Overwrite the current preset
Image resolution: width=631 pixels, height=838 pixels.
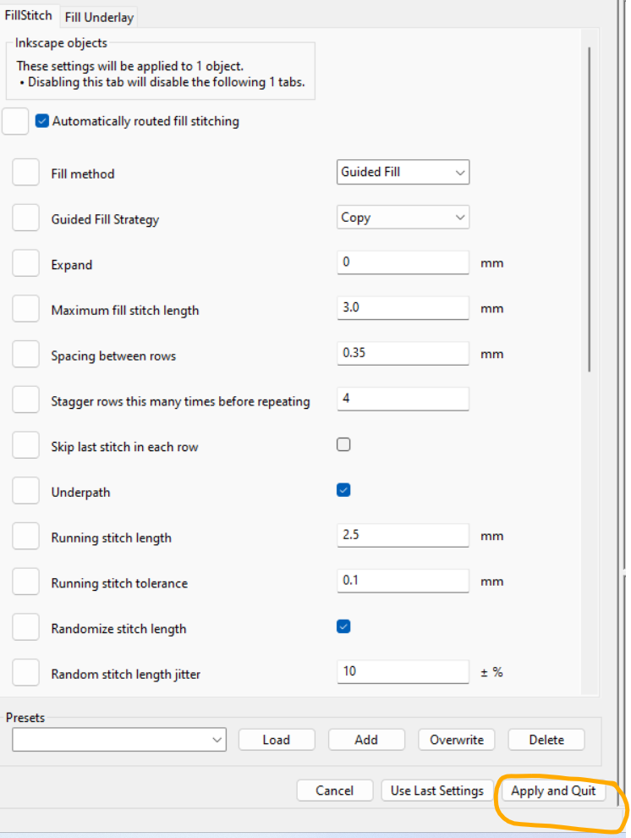457,740
